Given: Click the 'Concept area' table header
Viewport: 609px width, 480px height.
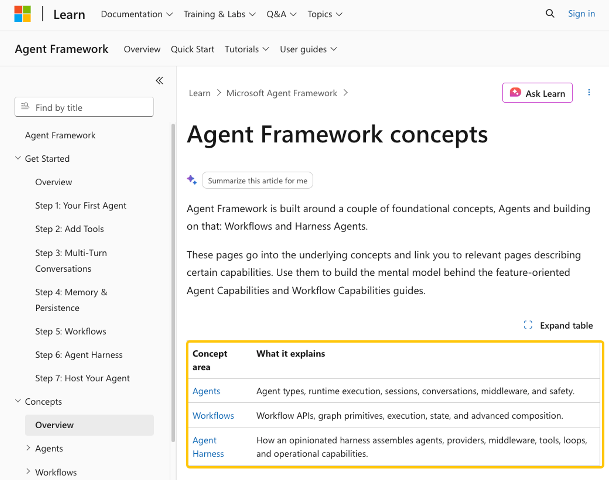Looking at the screenshot, I should point(210,360).
